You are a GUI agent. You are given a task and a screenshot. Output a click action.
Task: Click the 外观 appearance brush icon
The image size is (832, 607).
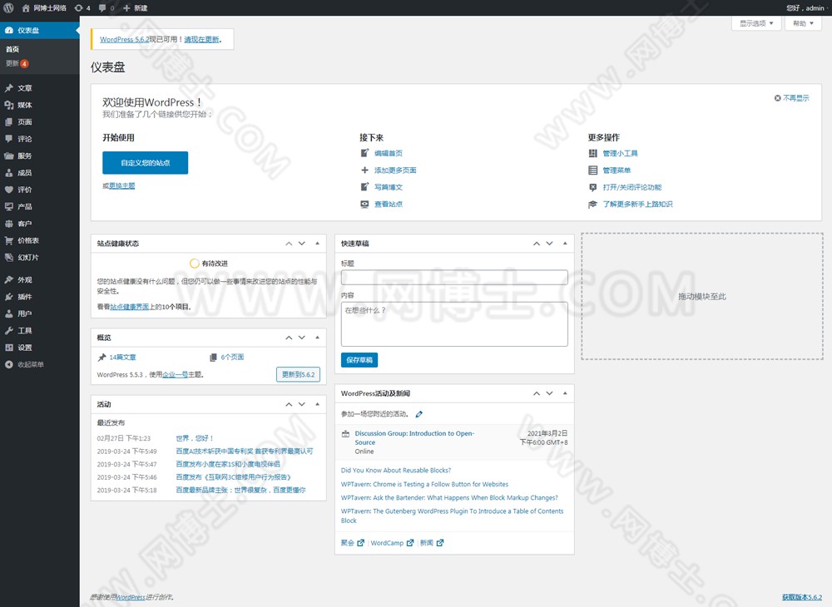[9, 280]
